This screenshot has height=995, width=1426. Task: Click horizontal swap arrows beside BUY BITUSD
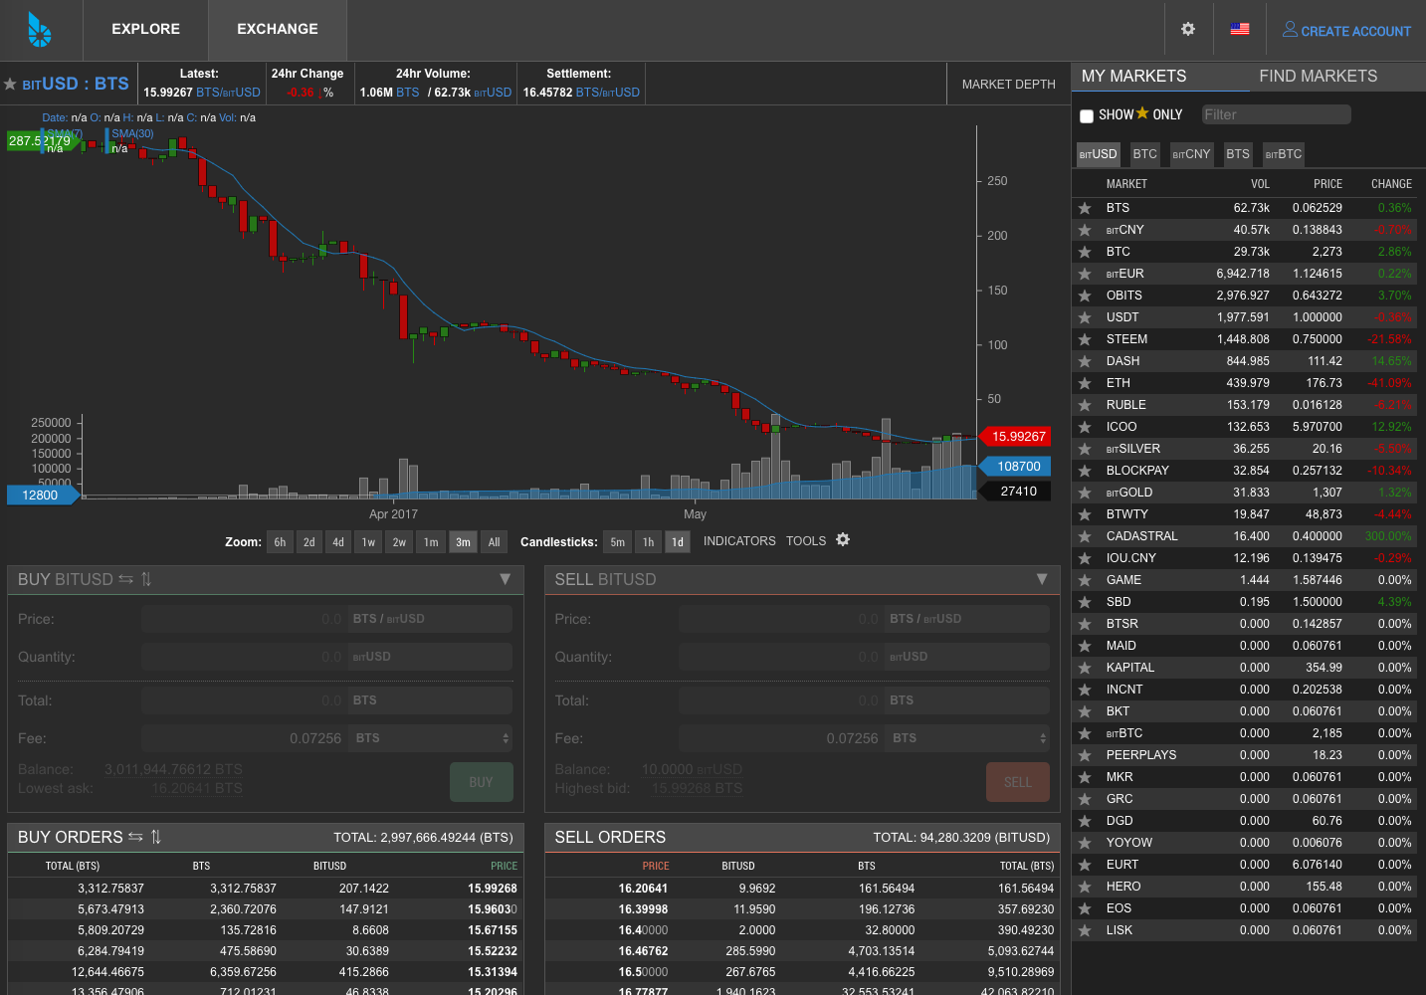pos(125,579)
